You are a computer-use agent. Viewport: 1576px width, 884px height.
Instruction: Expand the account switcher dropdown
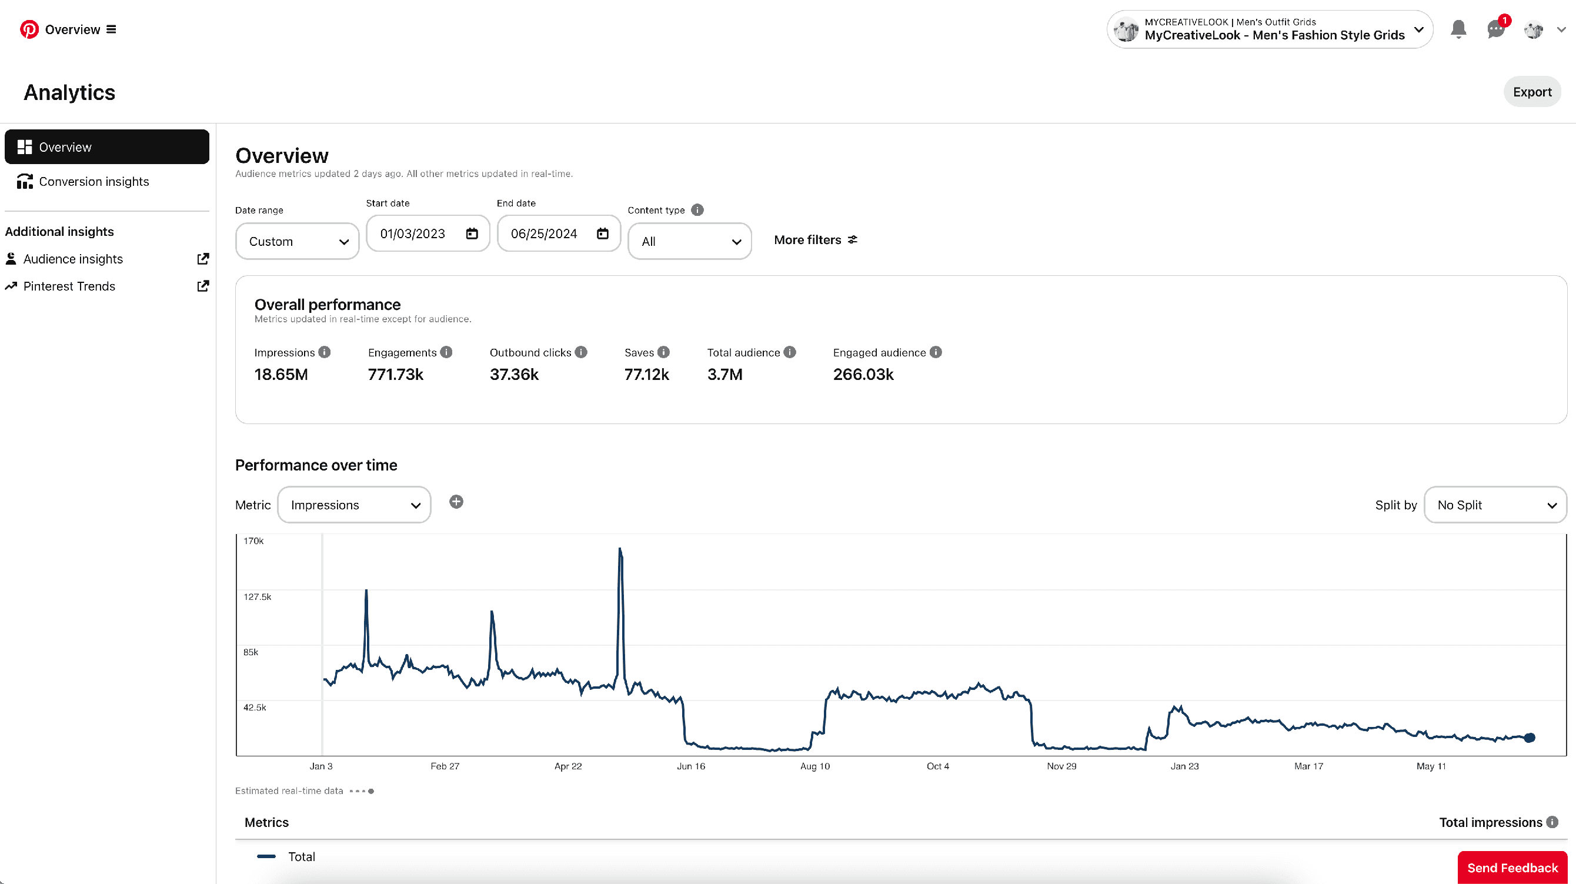1420,29
